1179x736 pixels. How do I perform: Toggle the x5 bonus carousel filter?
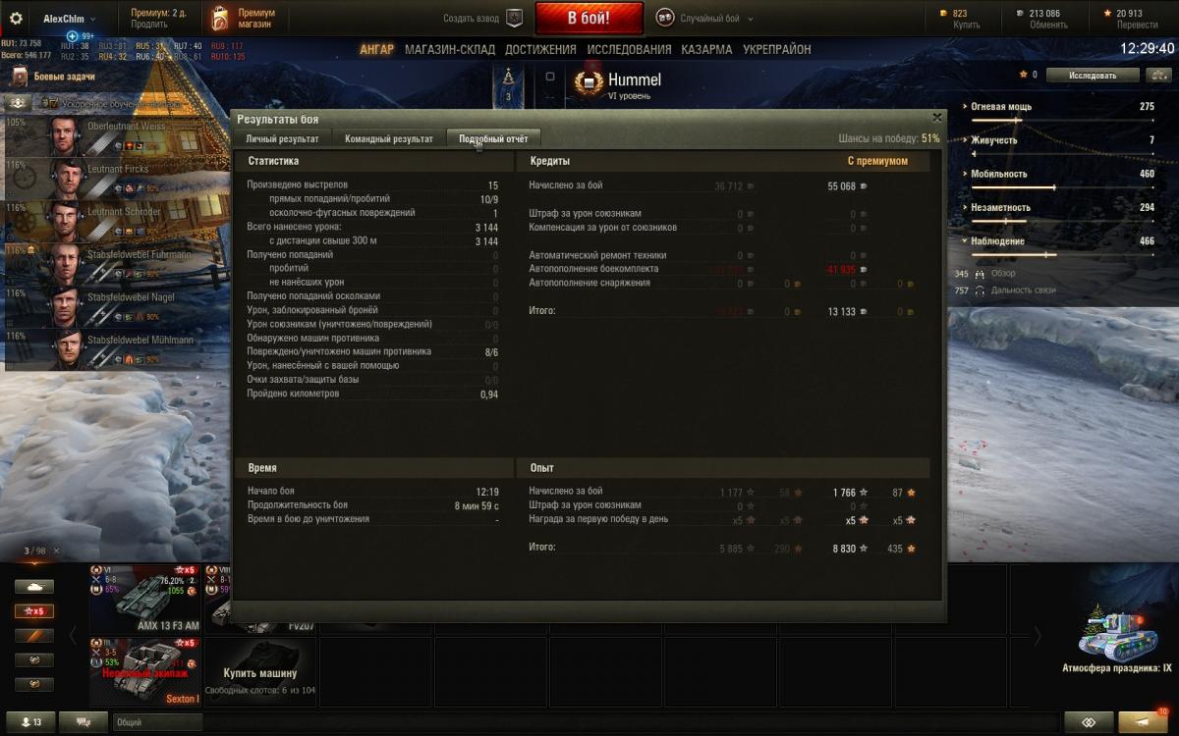pos(34,611)
